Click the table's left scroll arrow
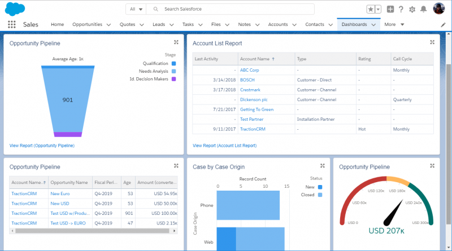Image resolution: width=452 pixels, height=251 pixels. [x=12, y=231]
